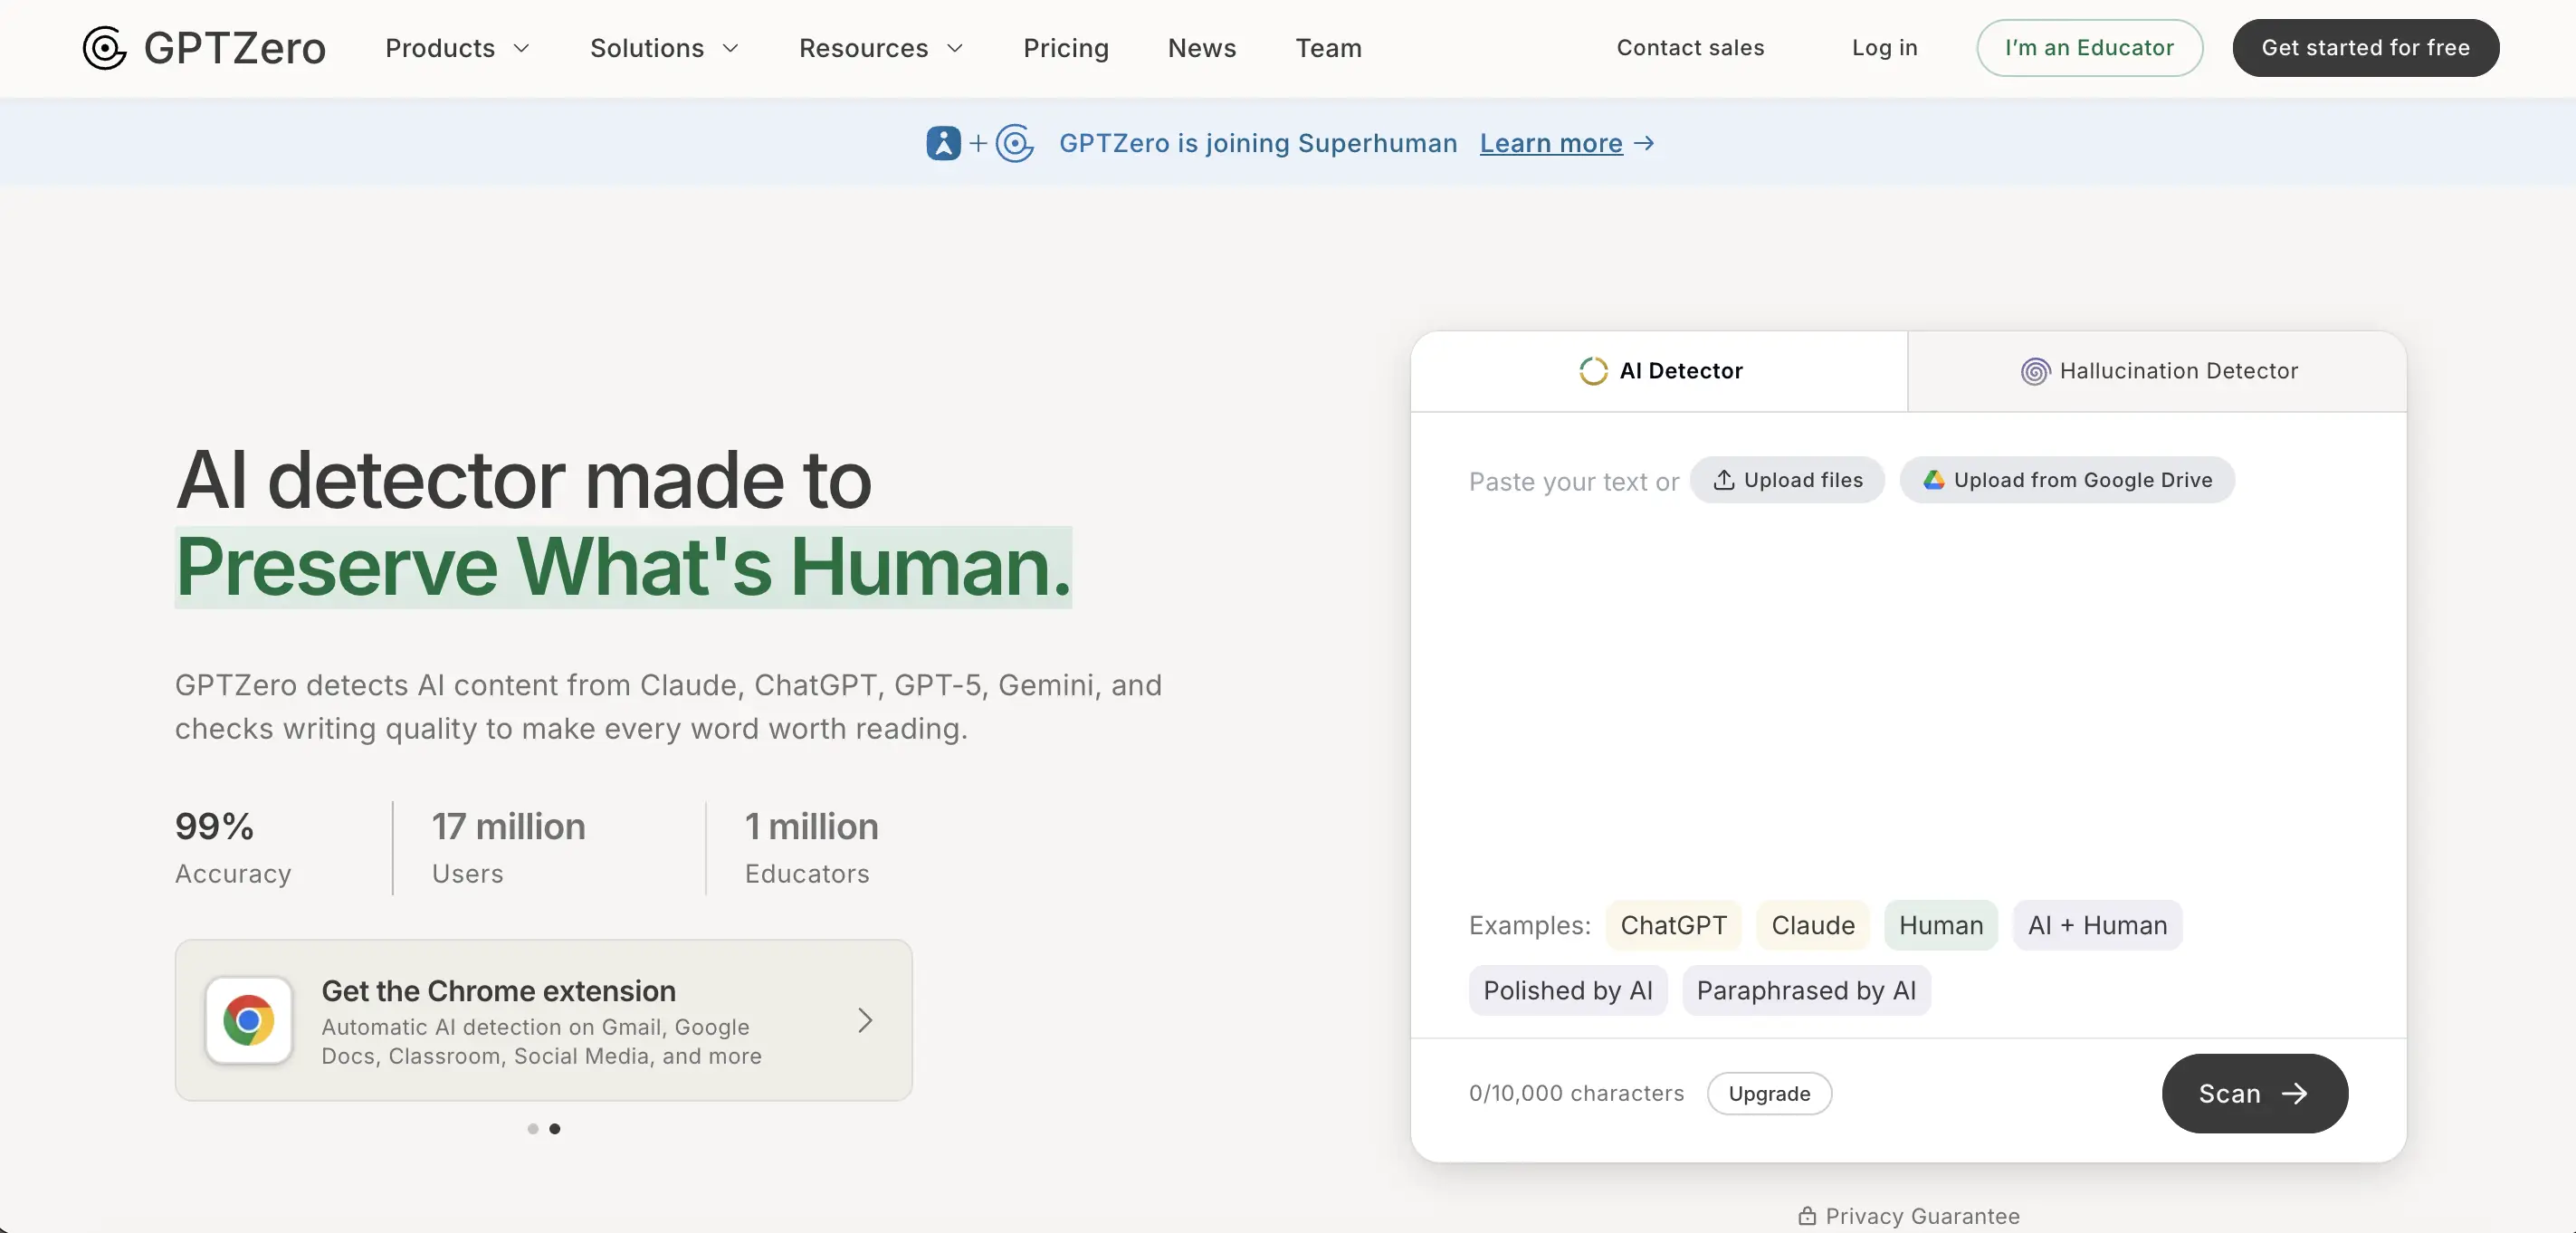Click Contact sales link
Screen dimensions: 2576x1233
[x=1690, y=48]
